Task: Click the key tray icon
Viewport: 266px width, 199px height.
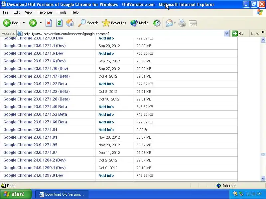Action: coord(235,194)
